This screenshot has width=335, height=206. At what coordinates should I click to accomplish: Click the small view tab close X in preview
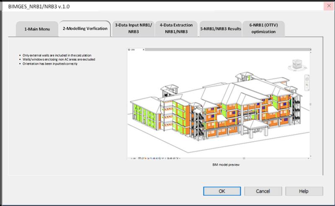click(144, 49)
